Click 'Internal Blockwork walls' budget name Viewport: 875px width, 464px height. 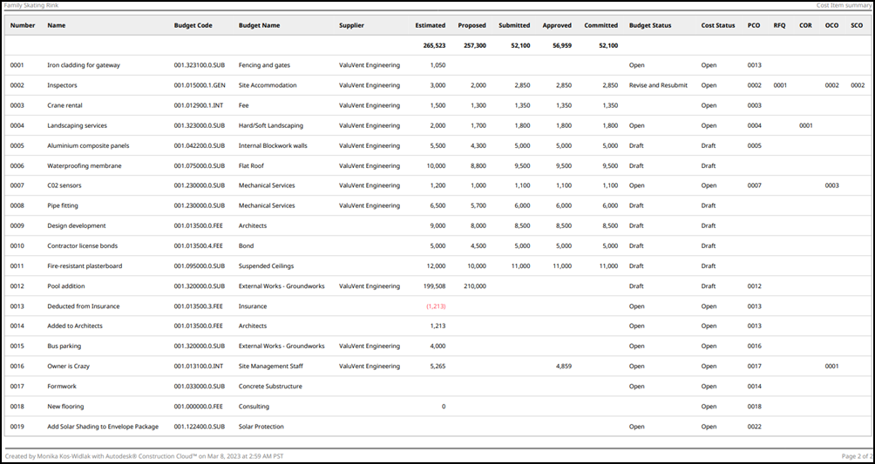pyautogui.click(x=274, y=145)
